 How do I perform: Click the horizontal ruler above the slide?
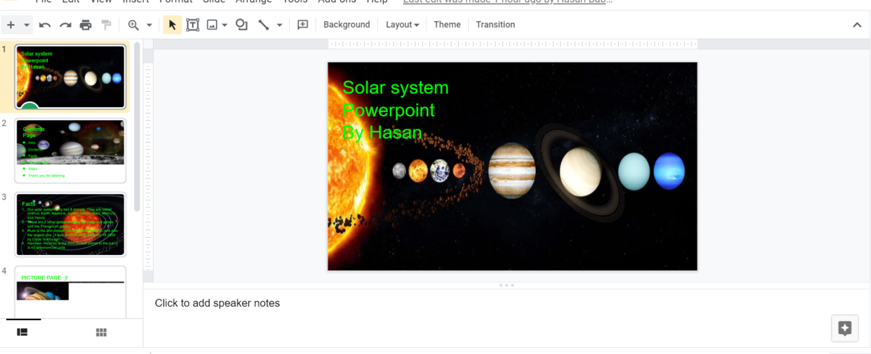pos(512,44)
